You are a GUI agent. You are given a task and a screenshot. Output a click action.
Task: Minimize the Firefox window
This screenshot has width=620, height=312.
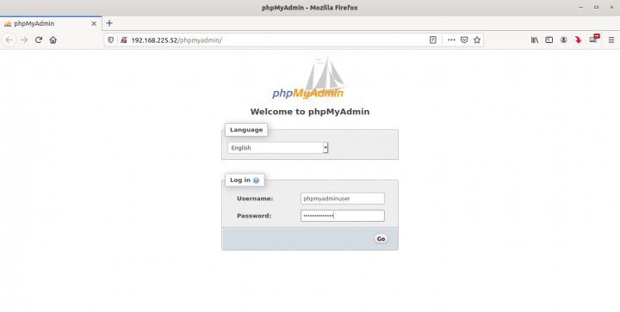coord(581,8)
